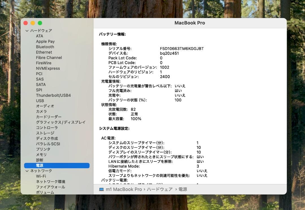Select Bluetooth in the hardware list

tap(45, 47)
